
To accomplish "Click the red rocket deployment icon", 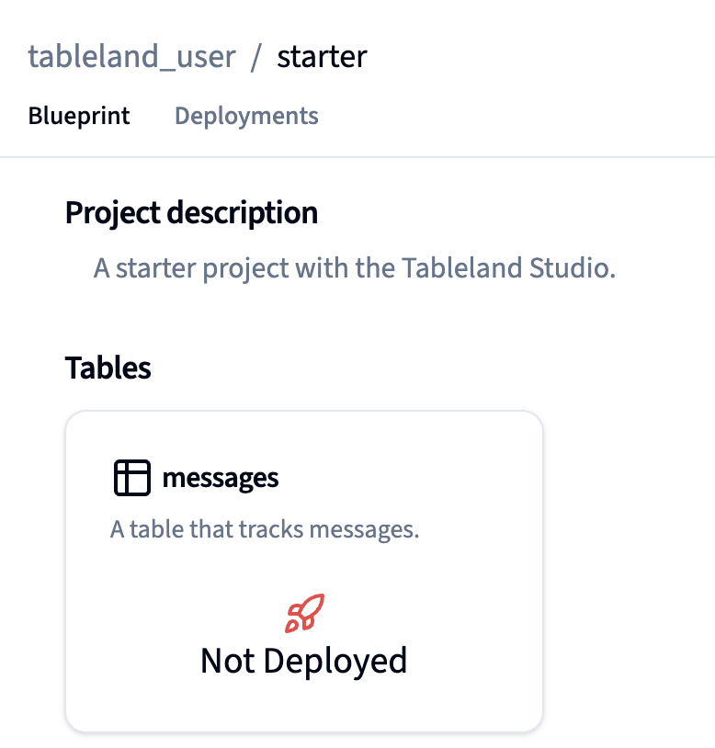I will tap(305, 613).
